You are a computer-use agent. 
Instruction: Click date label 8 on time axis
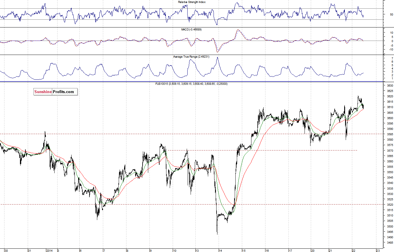127,250
